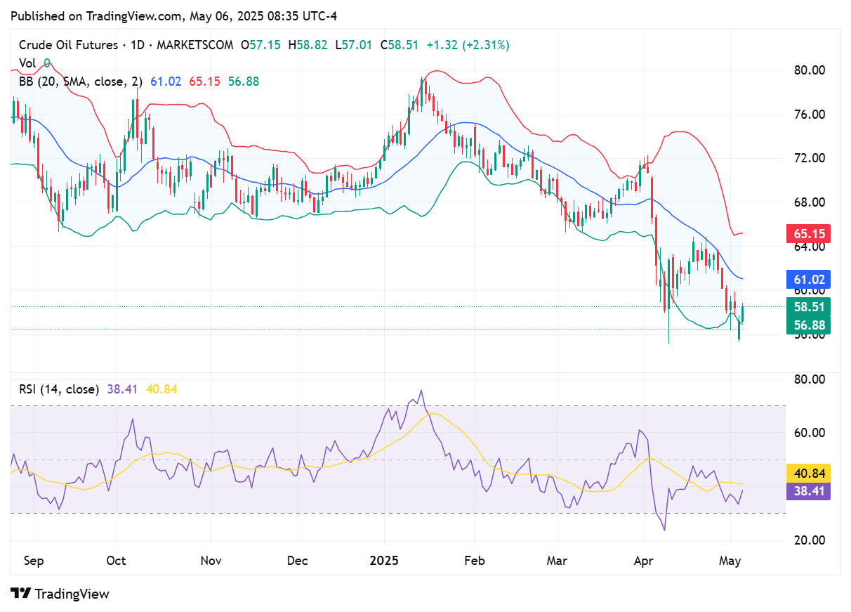Open the 1D timeframe selector
Screen dimensions: 851x612
pyautogui.click(x=137, y=44)
